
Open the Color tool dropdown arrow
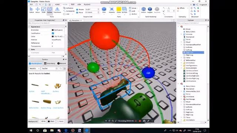(x=119, y=14)
